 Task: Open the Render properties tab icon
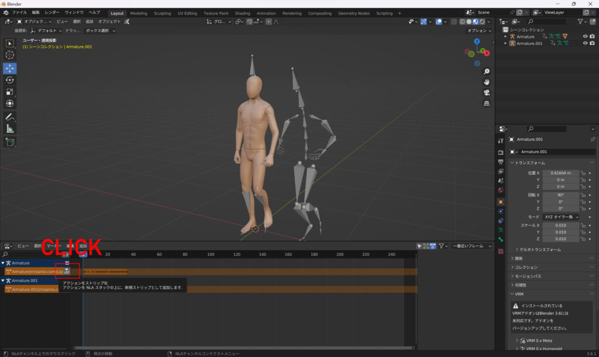500,152
